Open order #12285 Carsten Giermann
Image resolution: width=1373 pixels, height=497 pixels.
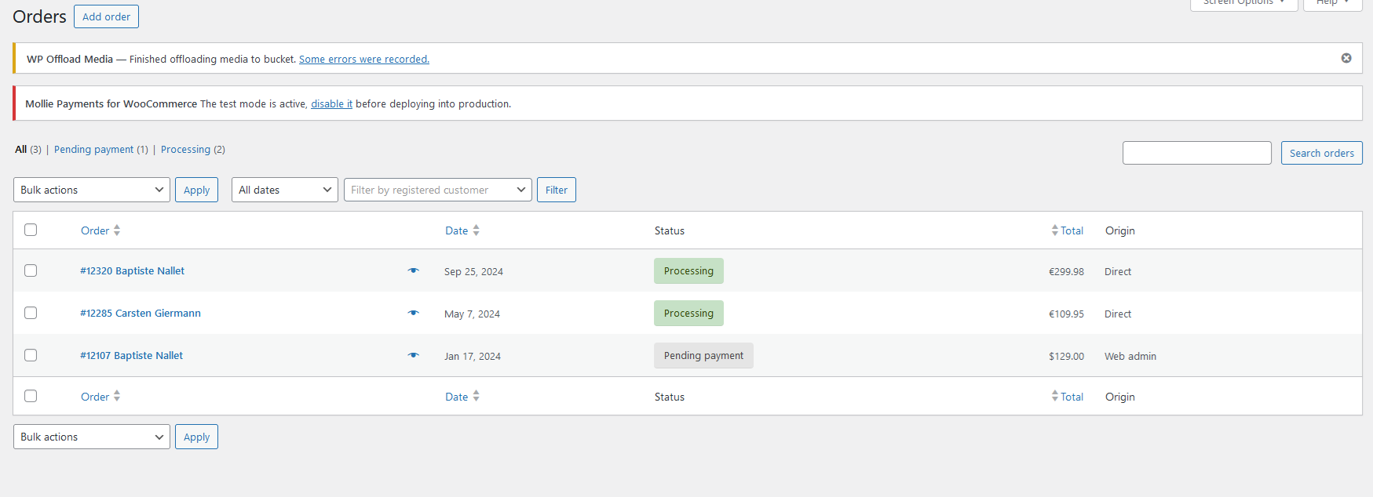141,313
